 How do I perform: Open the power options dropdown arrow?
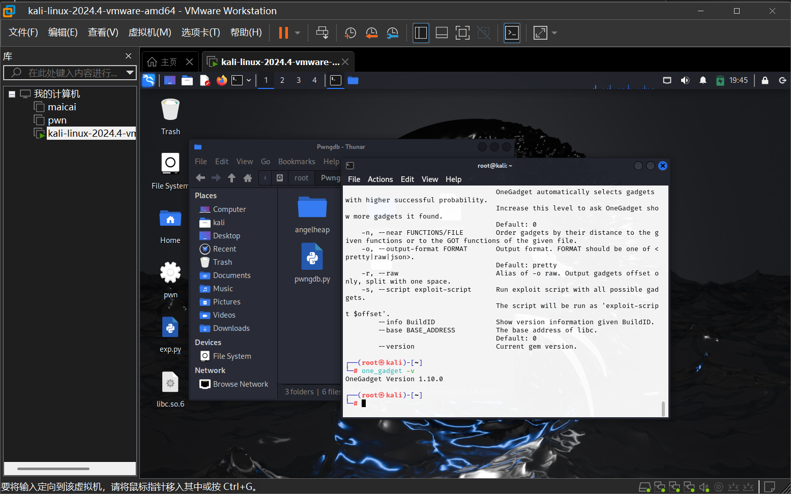(298, 33)
